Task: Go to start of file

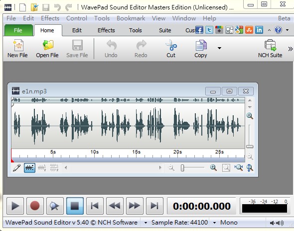Action: tap(95, 206)
